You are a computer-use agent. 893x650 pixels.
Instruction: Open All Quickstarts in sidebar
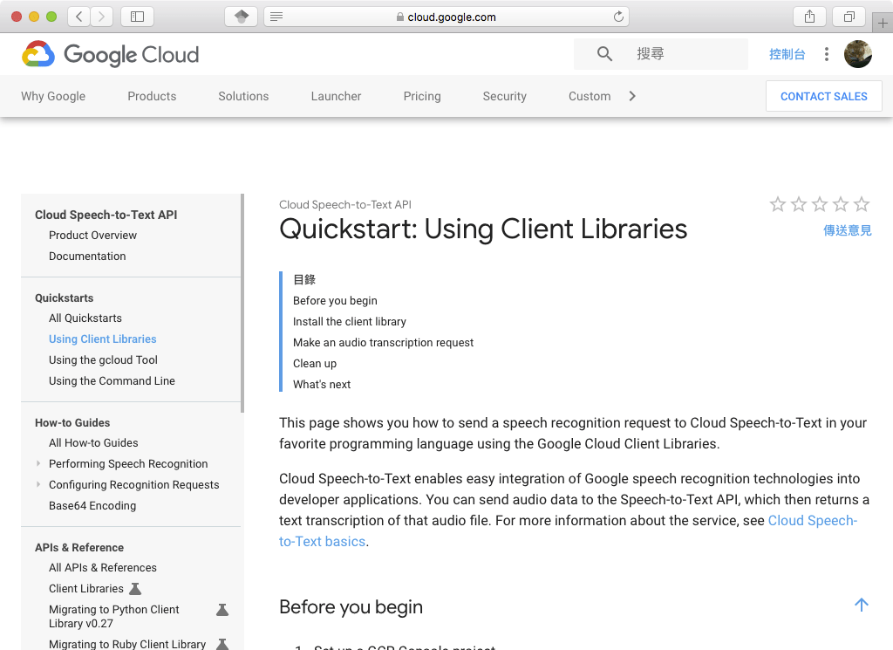pyautogui.click(x=85, y=318)
